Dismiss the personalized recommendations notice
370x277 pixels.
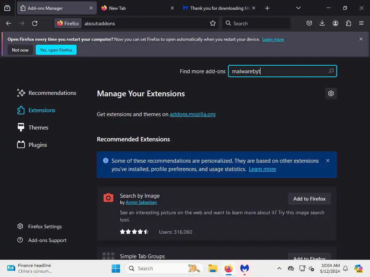tap(327, 161)
